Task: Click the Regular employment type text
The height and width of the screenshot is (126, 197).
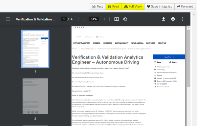Action: click(x=160, y=75)
